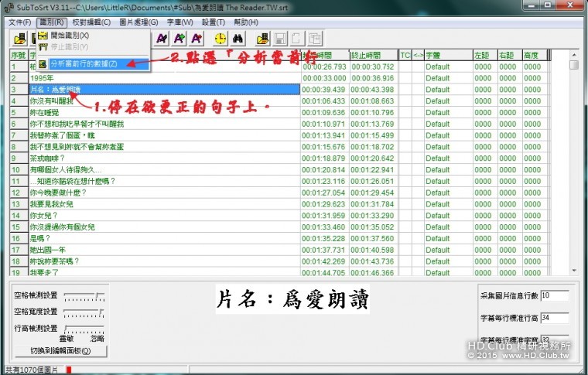588x375 pixels.
Task: Click the yellow clock timing toolbar icon
Action: pyautogui.click(x=220, y=38)
